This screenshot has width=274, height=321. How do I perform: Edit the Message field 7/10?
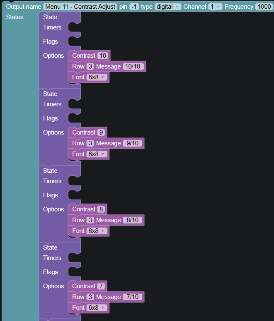coord(132,296)
